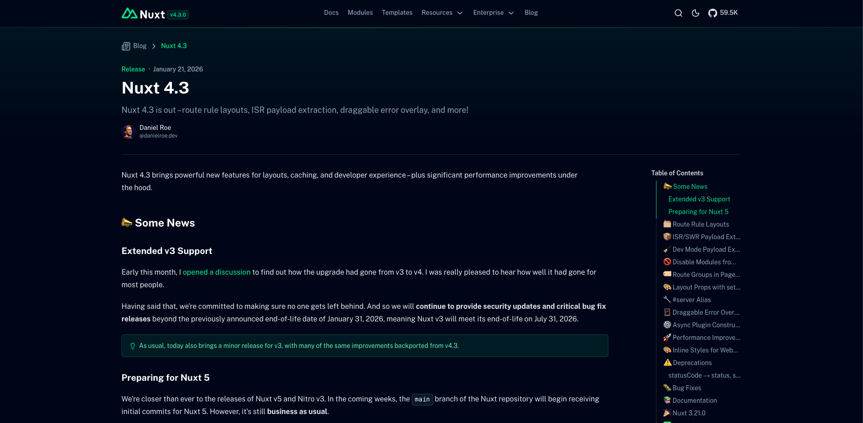Click the Nuxt logo in header
The height and width of the screenshot is (423, 863).
(x=143, y=14)
